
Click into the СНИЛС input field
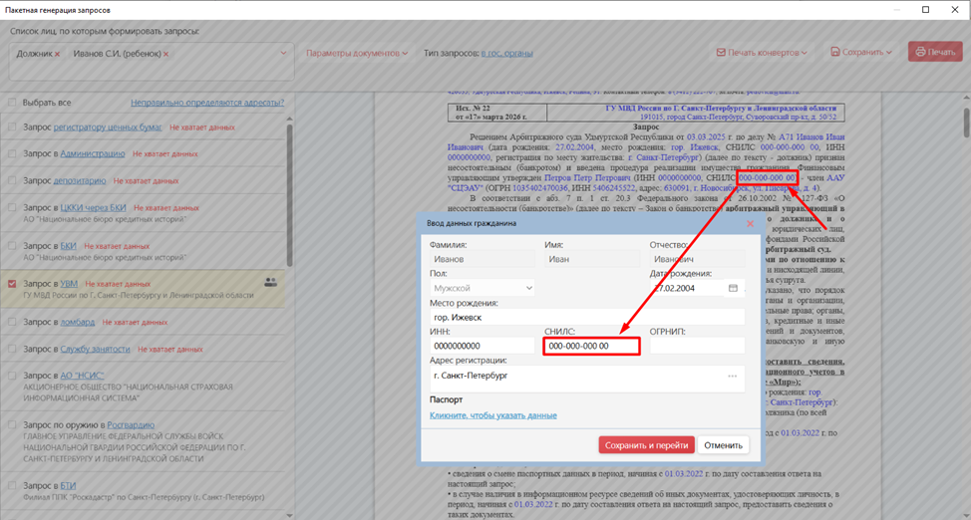pos(591,346)
